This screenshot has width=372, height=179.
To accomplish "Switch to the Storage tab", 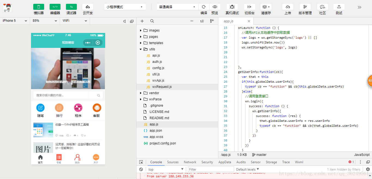I will (x=271, y=162).
